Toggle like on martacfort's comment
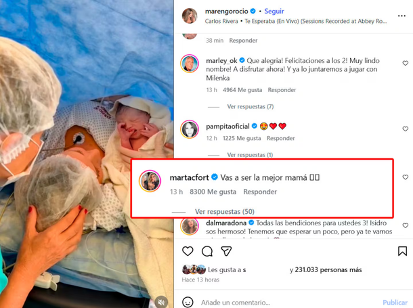 pyautogui.click(x=406, y=177)
